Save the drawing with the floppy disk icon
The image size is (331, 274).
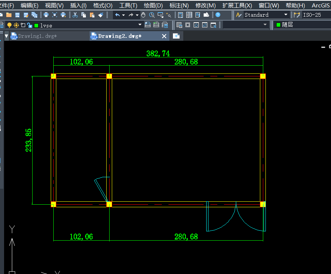pos(17,15)
